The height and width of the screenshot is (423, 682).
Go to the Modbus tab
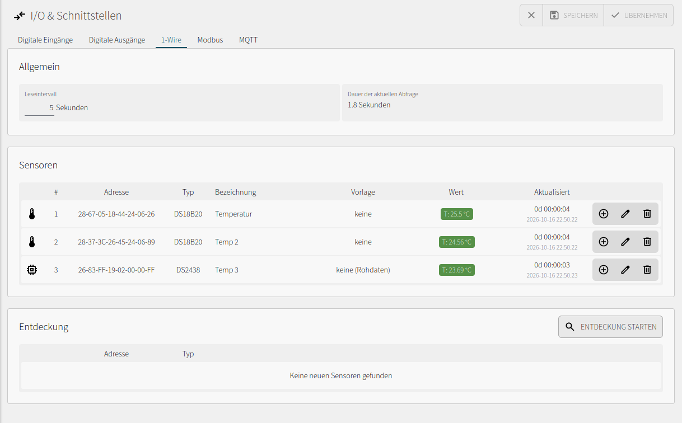(x=210, y=40)
